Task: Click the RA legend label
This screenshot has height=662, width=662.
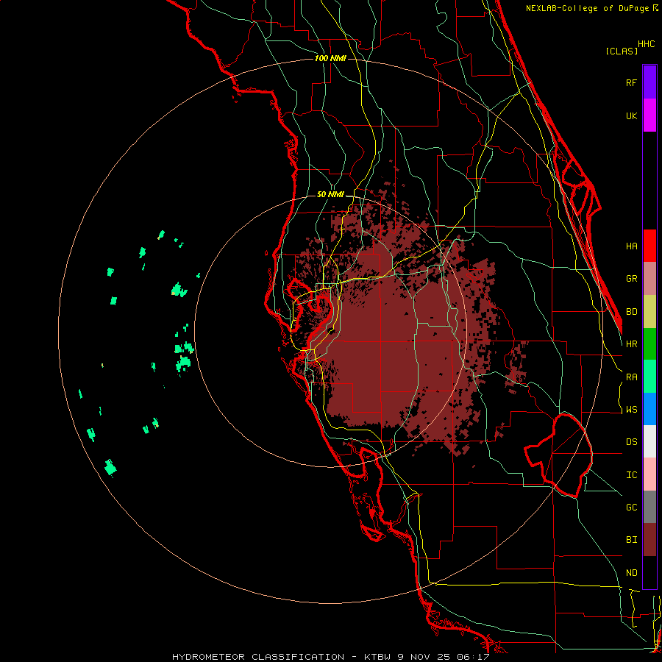Action: 632,377
